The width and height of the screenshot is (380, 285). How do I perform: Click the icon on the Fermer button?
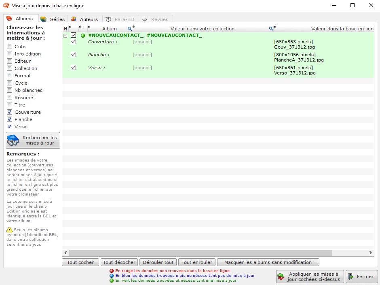pyautogui.click(x=350, y=276)
